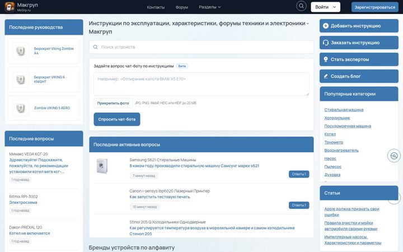403x252 pixels.
Task: Open Электросхема question link
Action: [x=23, y=203]
